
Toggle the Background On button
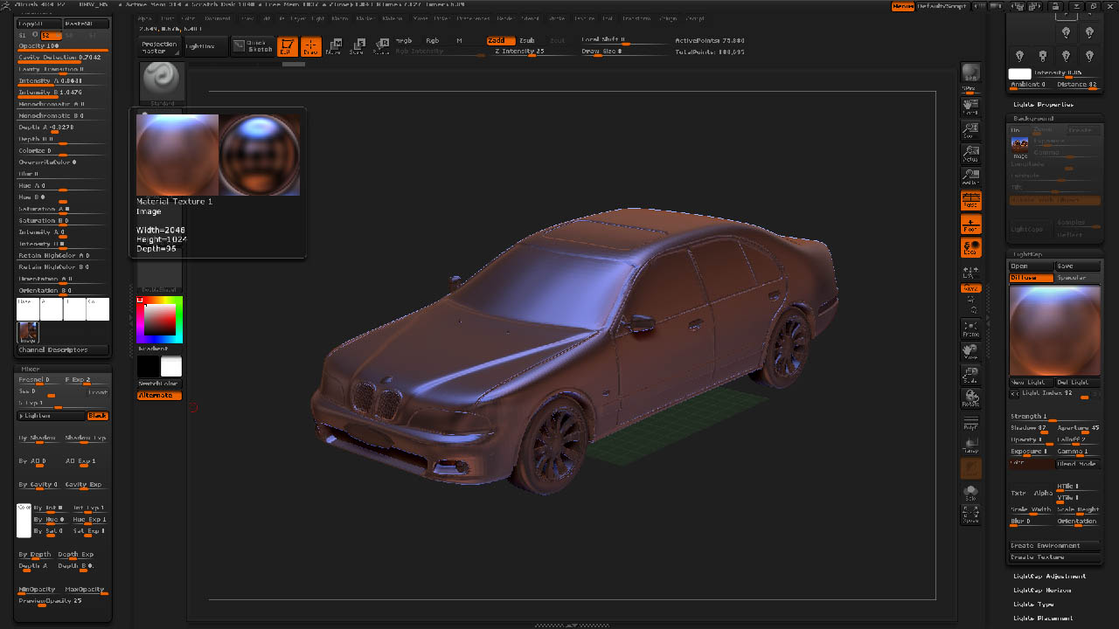pos(1018,129)
